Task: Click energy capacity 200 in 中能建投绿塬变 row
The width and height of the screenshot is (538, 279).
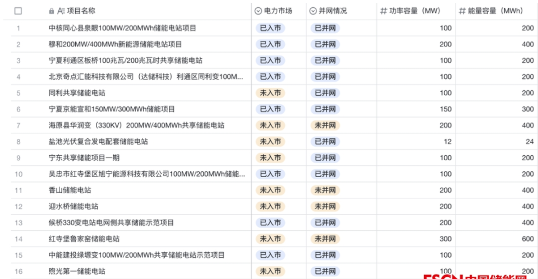Action: 528,255
